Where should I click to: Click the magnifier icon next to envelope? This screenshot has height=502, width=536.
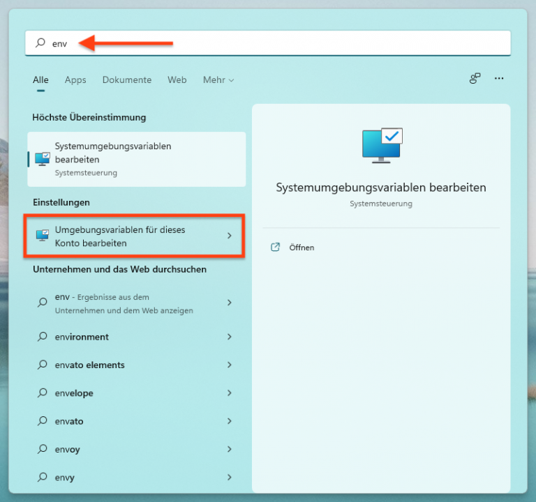click(x=43, y=393)
